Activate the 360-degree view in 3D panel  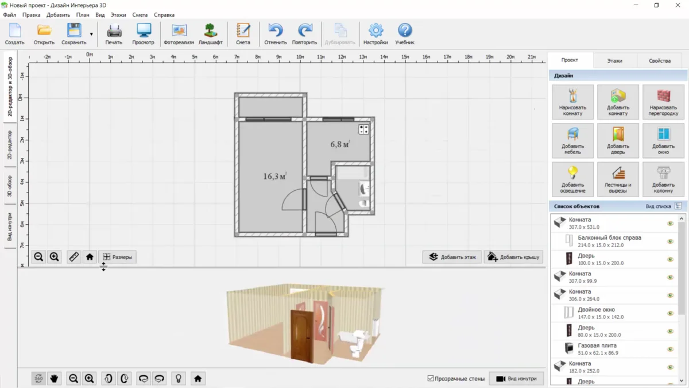38,378
